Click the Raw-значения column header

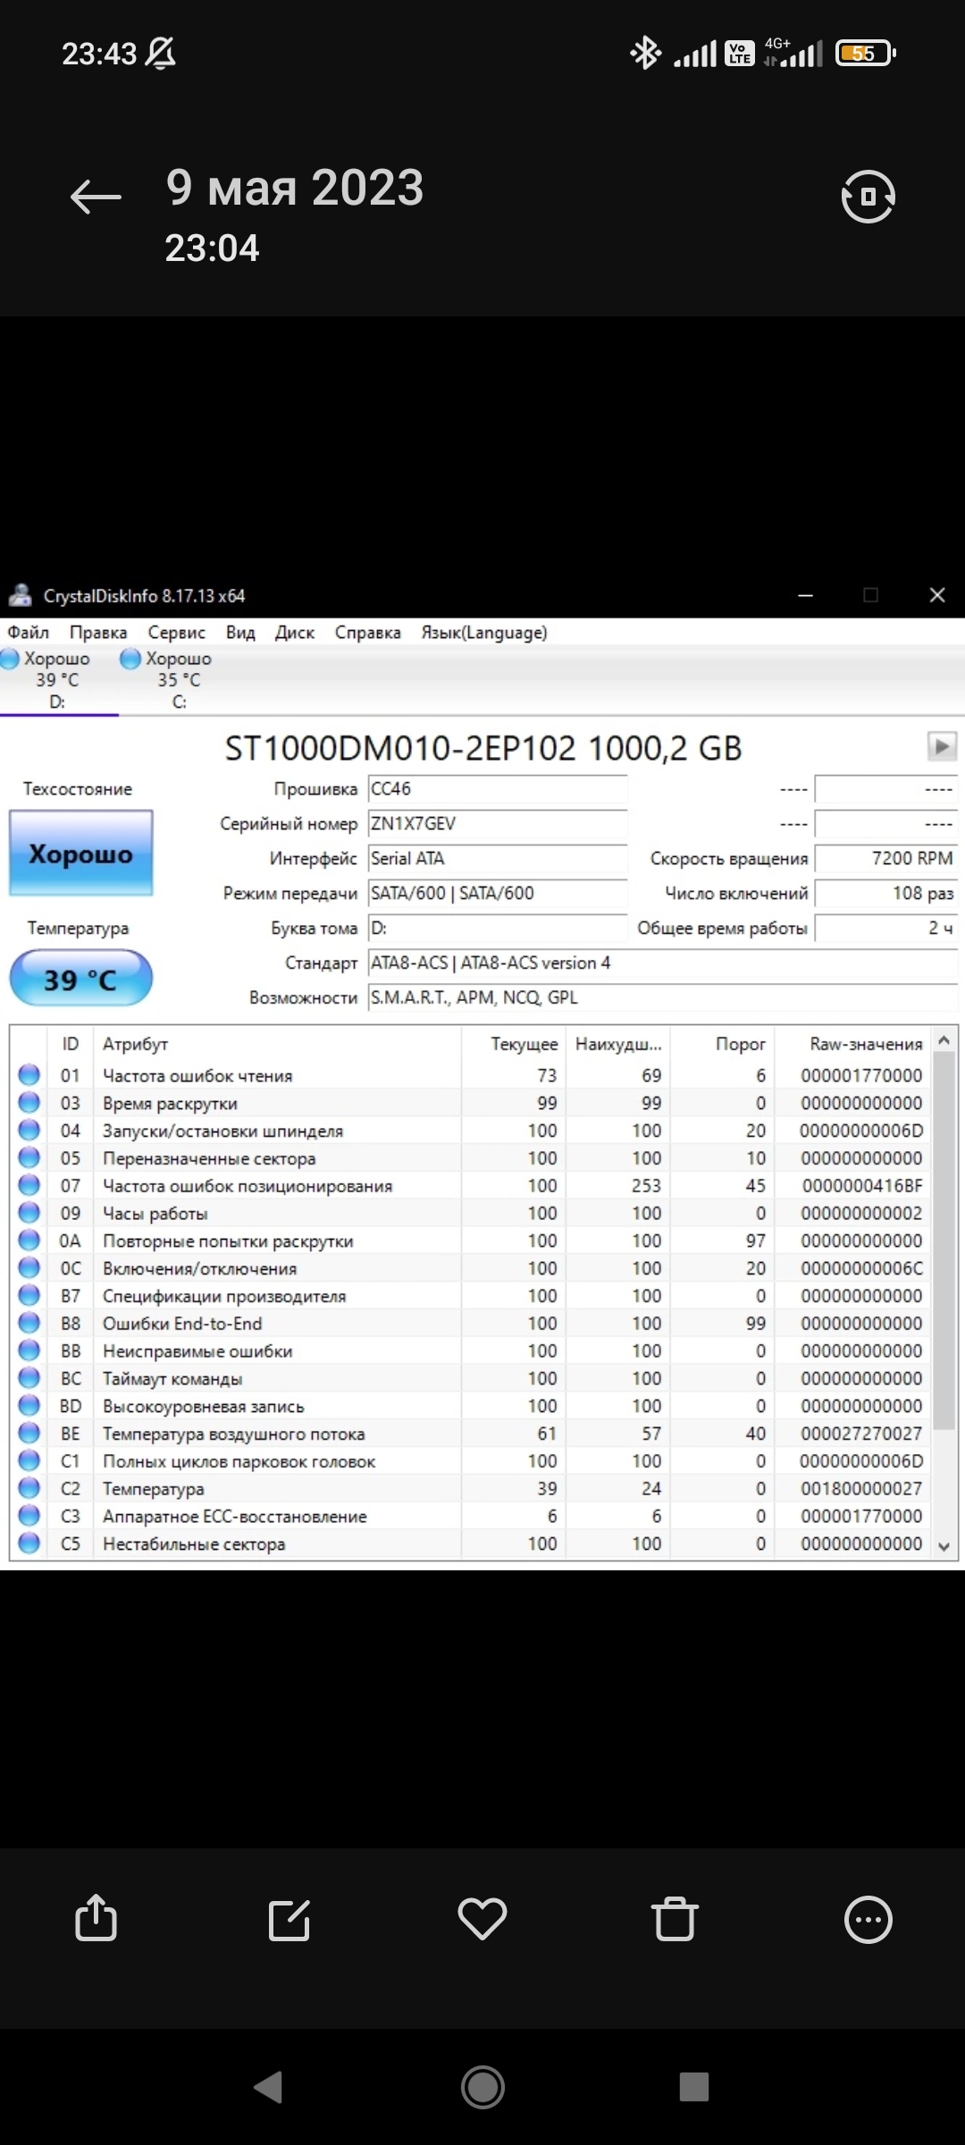point(854,1044)
